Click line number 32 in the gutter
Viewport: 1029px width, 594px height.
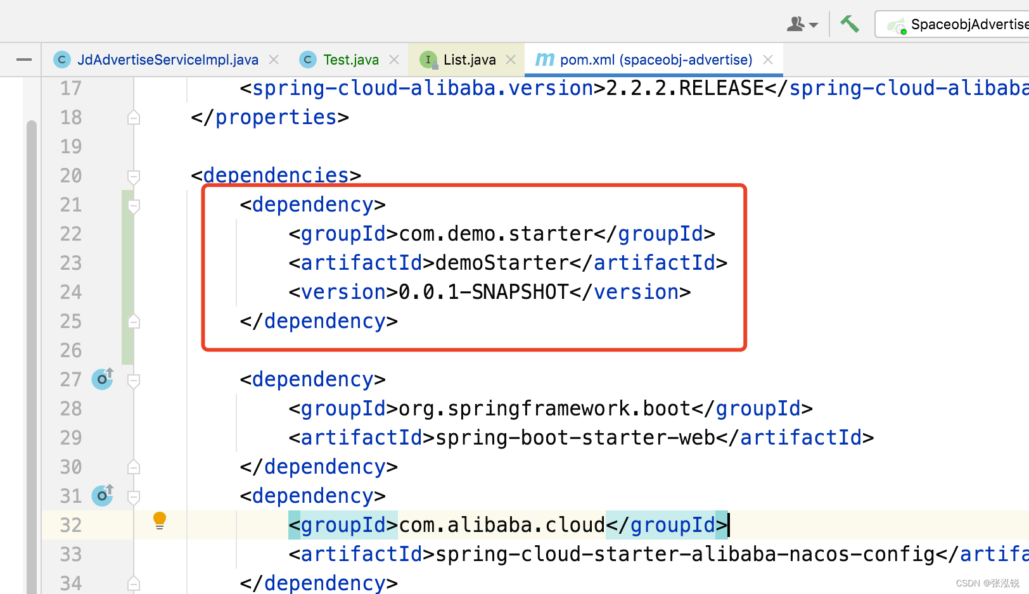click(x=71, y=525)
